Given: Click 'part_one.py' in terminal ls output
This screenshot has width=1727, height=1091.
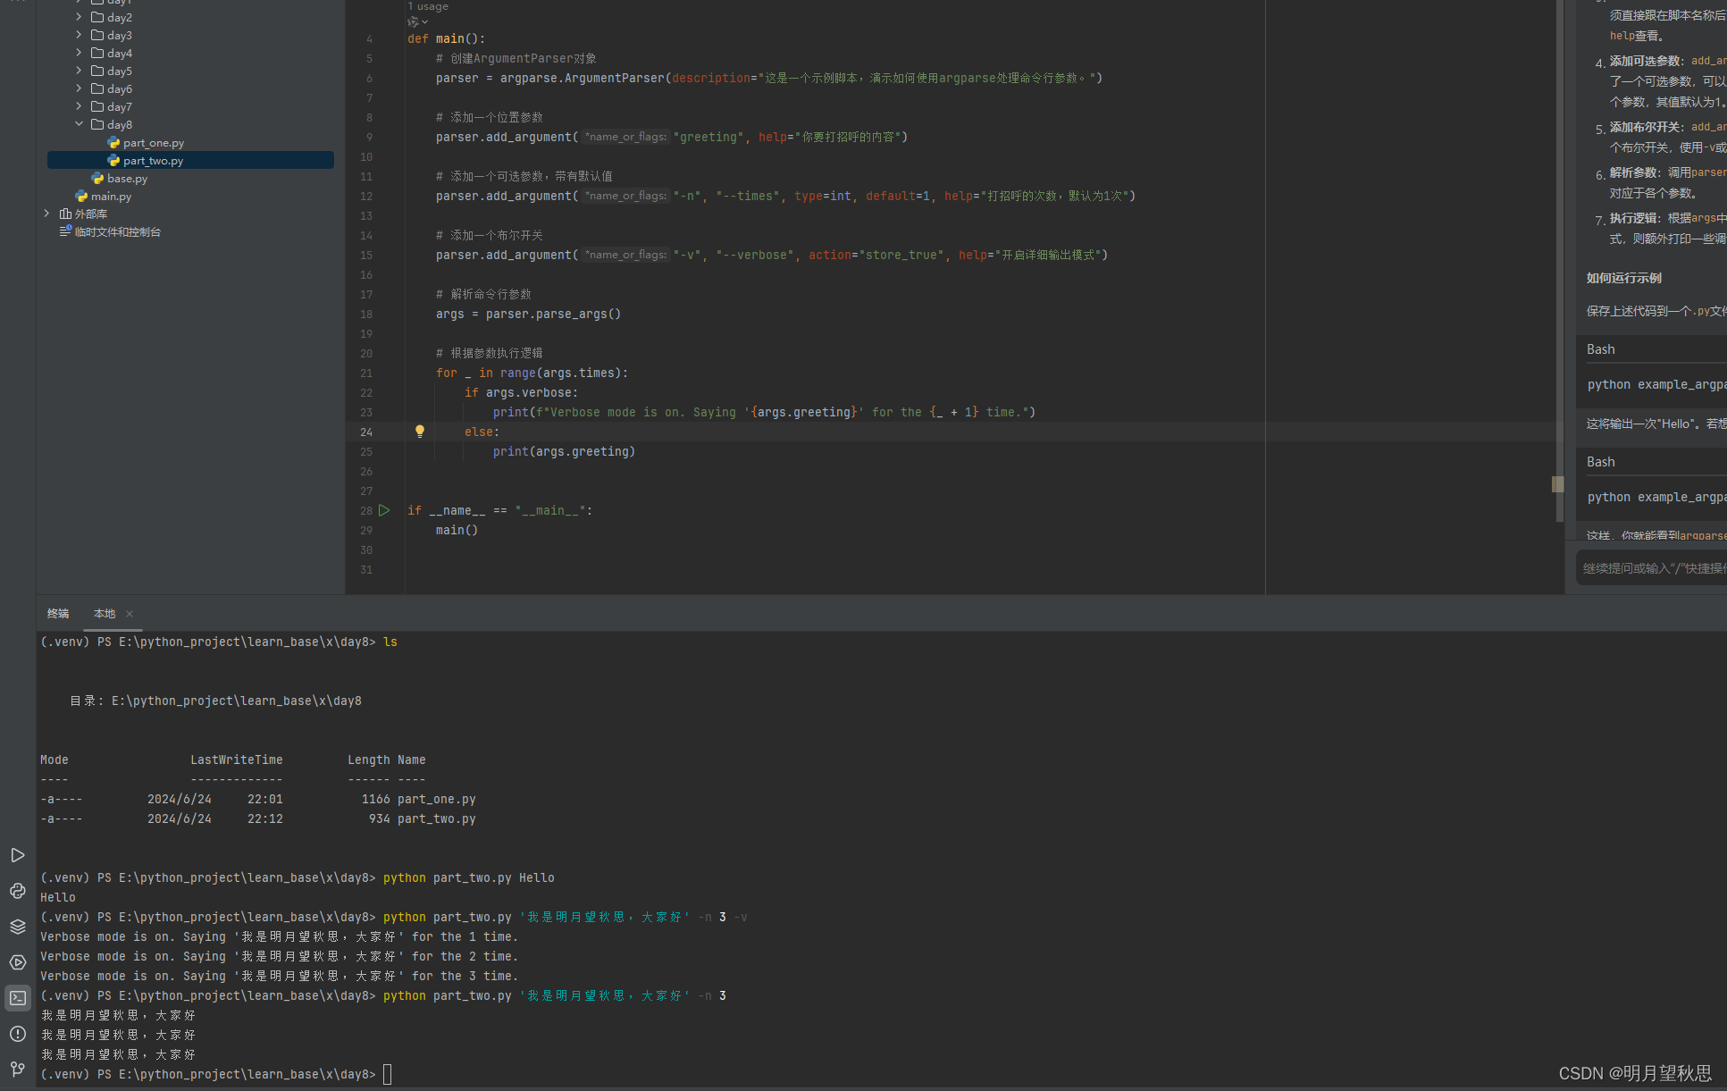Looking at the screenshot, I should coord(436,800).
